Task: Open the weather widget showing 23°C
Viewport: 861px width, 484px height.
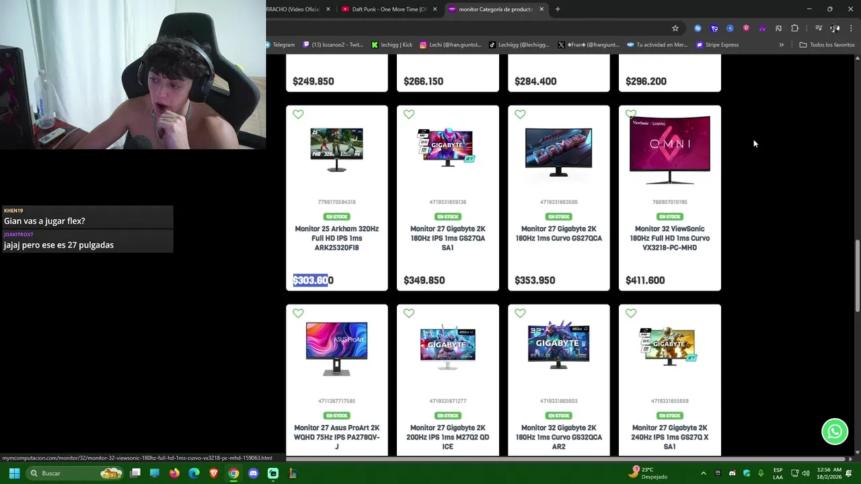Action: click(647, 473)
